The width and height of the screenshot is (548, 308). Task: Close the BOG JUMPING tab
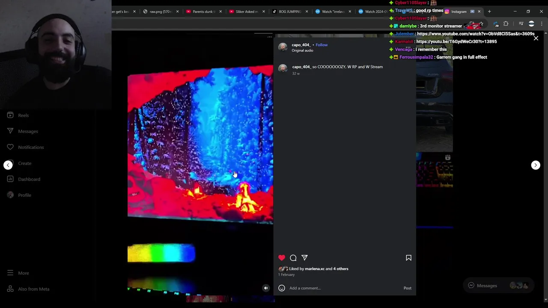click(307, 12)
